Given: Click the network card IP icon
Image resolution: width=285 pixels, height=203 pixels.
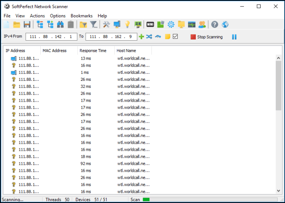Looking at the screenshot, I should point(138,24).
